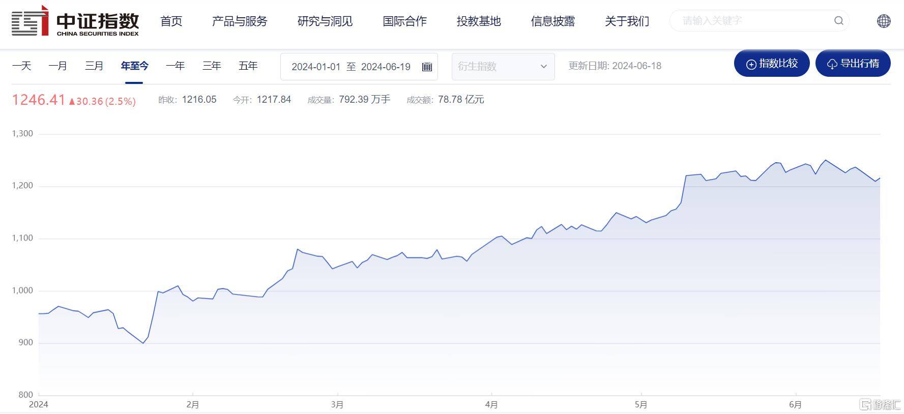Click the 2024 x-axis label
The image size is (904, 414).
point(39,405)
